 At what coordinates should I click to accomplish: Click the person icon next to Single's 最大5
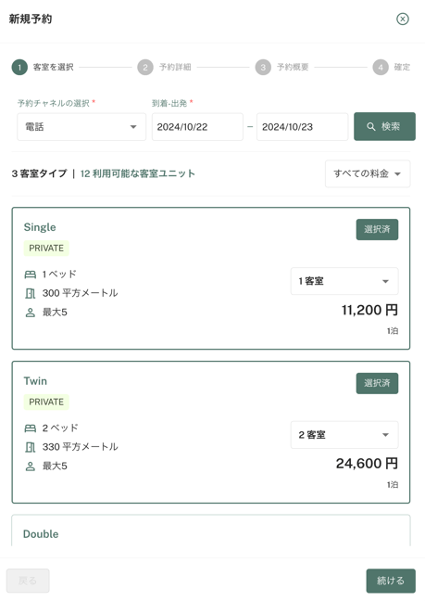(31, 313)
